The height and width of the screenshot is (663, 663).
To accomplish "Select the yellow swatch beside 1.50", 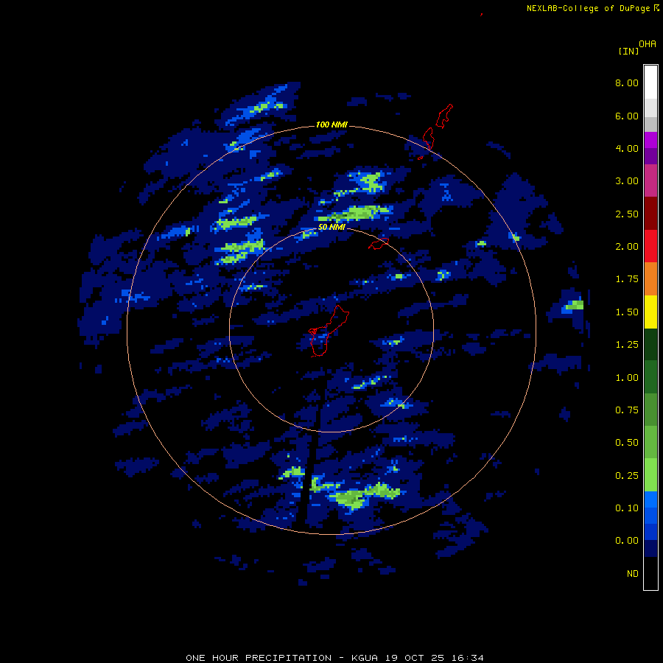I will pos(650,312).
